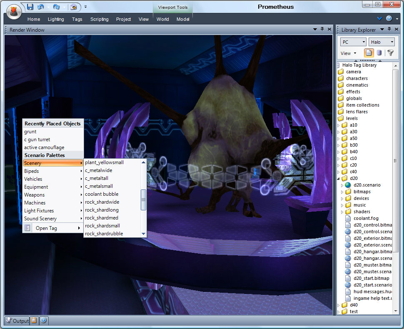Viewport: 404px width, 329px height.
Task: Open the Library Explorer panel options arrow
Action: tap(382, 30)
